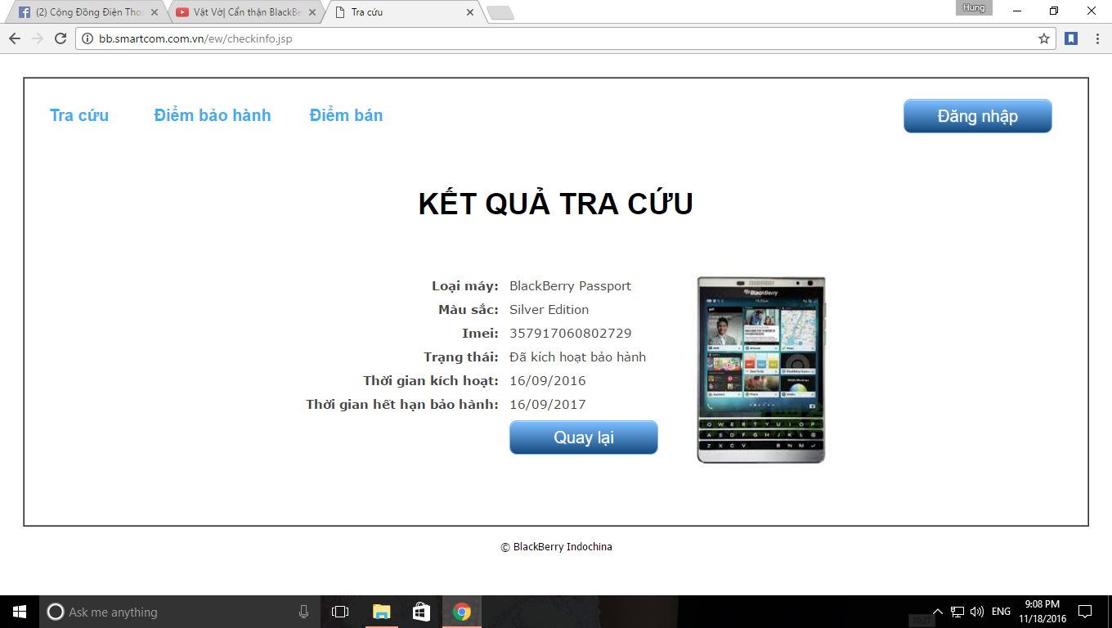1112x628 pixels.
Task: Click the Đăng nhập button
Action: coord(977,115)
